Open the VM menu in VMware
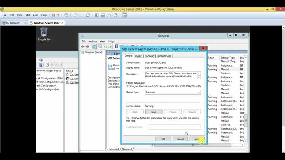 (x=27, y=15)
